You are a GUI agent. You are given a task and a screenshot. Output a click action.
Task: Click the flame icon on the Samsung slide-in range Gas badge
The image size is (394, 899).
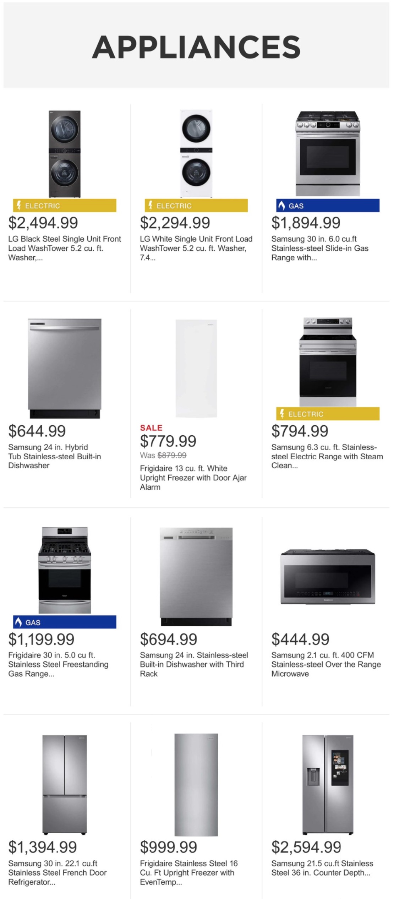pyautogui.click(x=281, y=206)
